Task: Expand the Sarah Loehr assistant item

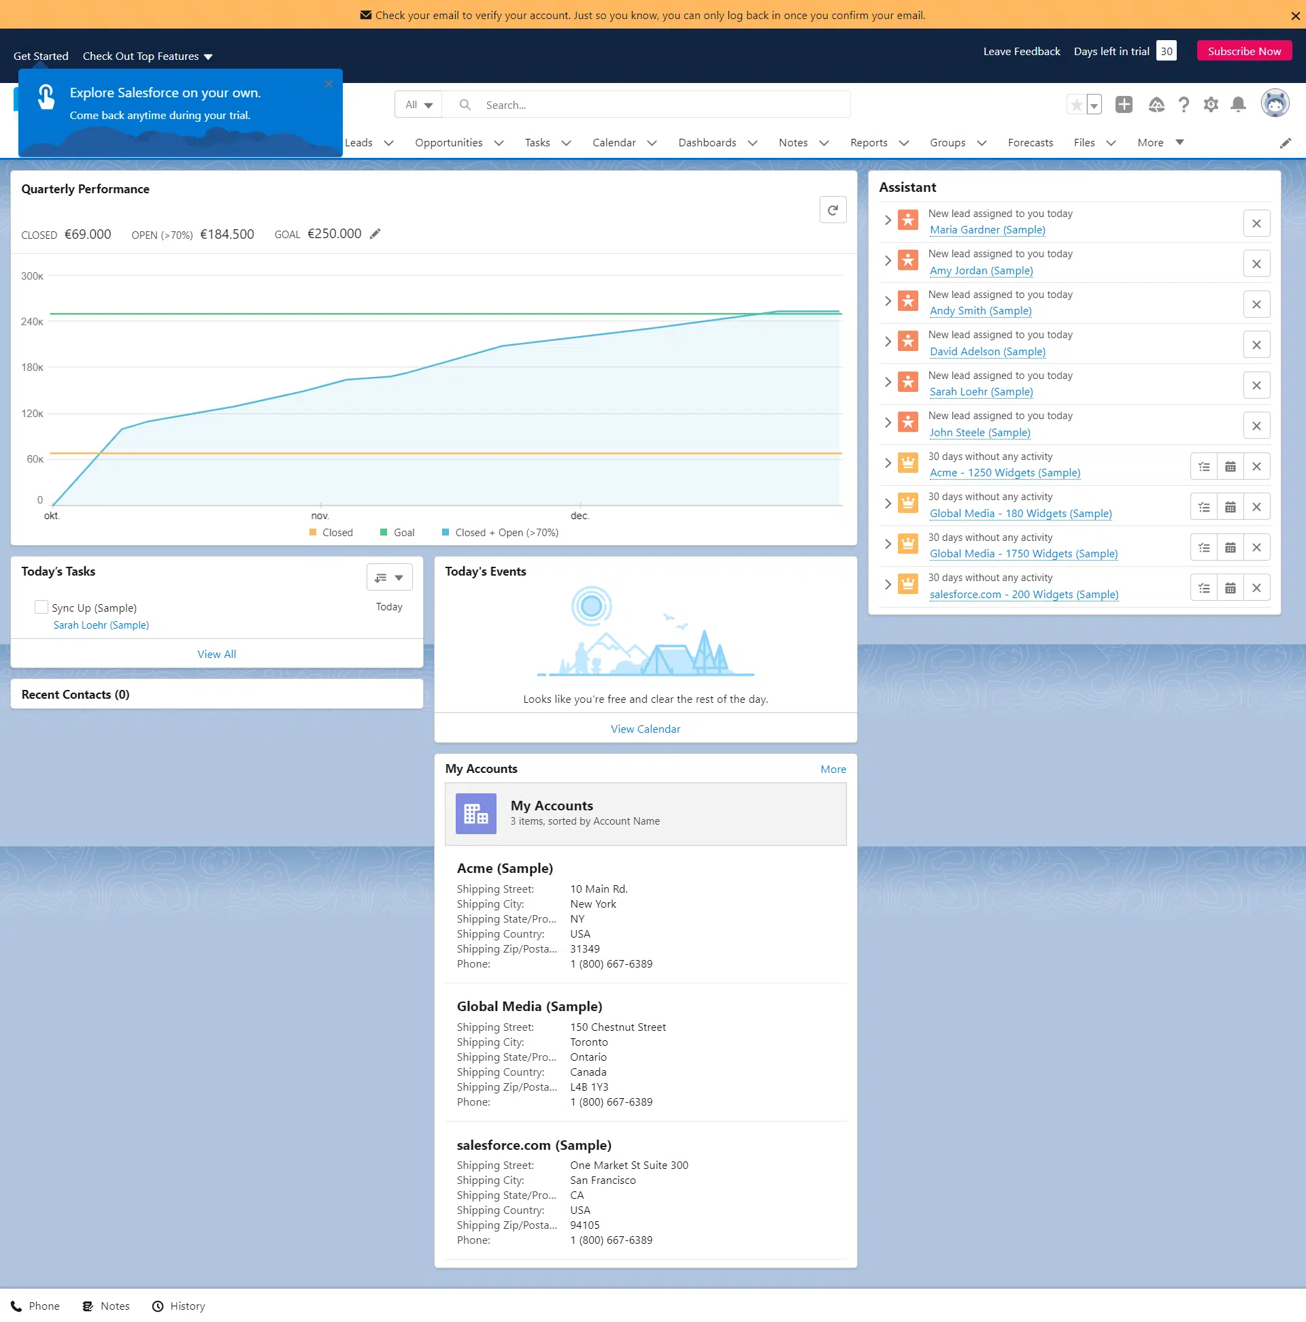Action: pyautogui.click(x=887, y=382)
